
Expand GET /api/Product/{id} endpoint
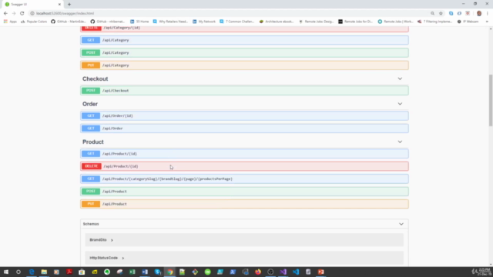tap(244, 154)
